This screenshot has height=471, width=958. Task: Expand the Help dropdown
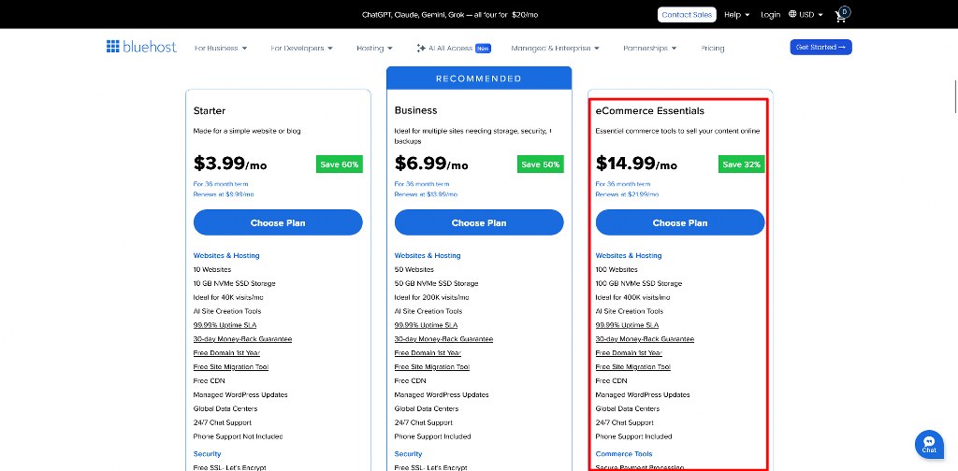[x=737, y=15]
